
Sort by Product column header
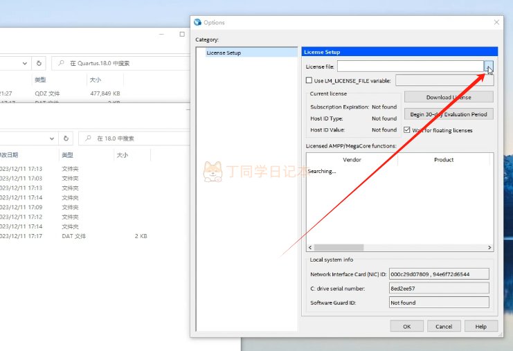(x=444, y=160)
